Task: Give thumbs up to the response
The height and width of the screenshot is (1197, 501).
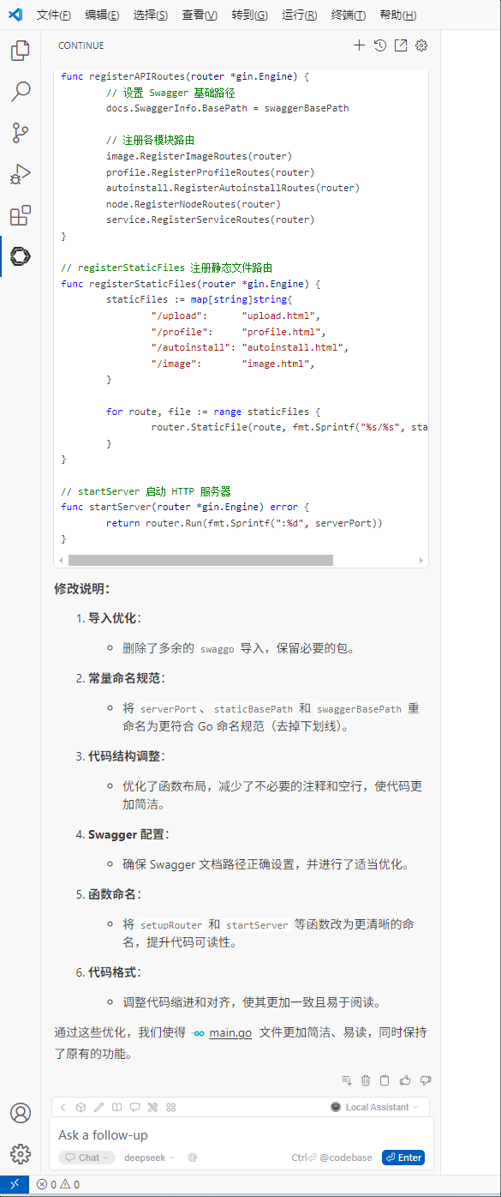Action: point(405,1080)
